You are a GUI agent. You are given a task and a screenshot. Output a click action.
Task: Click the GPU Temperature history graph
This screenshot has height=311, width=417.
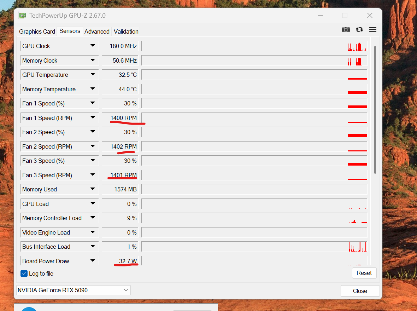(254, 75)
